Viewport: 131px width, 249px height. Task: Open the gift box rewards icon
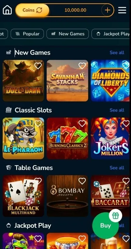click(115, 216)
